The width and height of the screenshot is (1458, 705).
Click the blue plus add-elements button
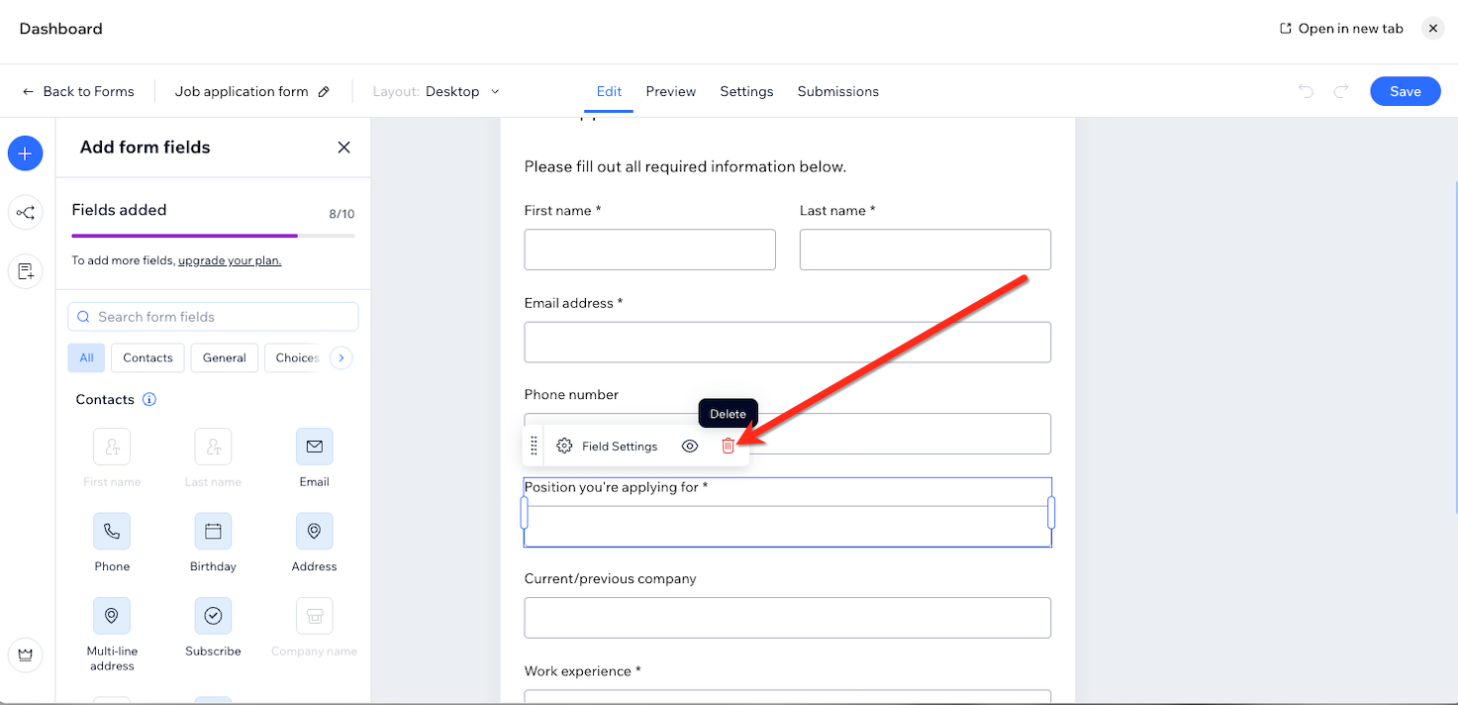pos(26,153)
